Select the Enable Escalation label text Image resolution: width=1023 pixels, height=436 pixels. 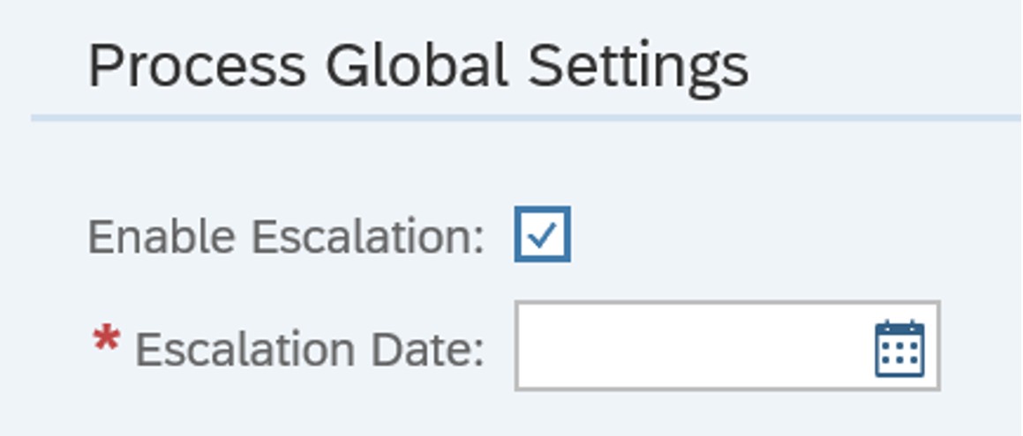click(x=286, y=236)
